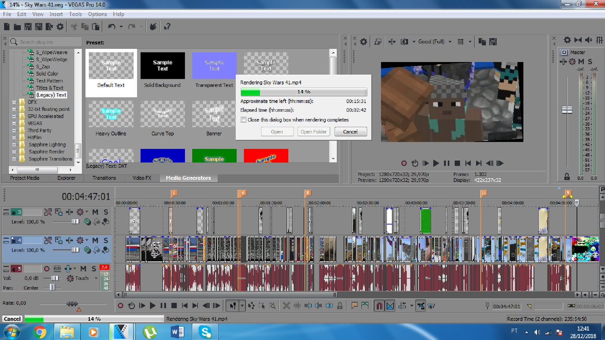
Task: Arm audio track 5 for record
Action: [x=47, y=268]
